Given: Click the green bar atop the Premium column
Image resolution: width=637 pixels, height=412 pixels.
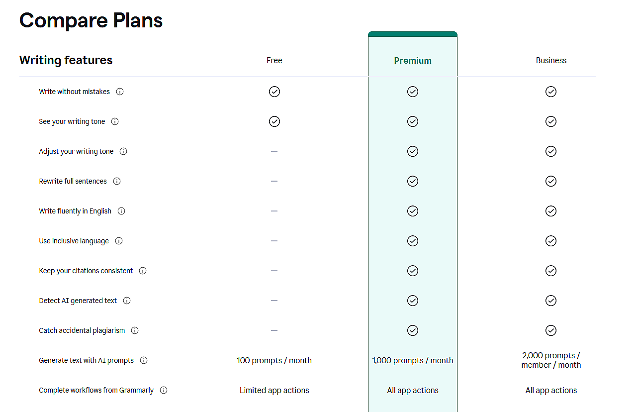Looking at the screenshot, I should (x=413, y=34).
